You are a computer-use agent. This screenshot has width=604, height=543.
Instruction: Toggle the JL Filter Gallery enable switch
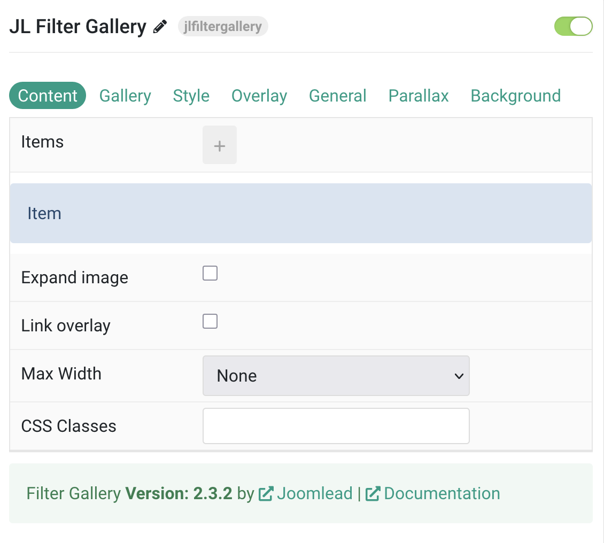573,26
